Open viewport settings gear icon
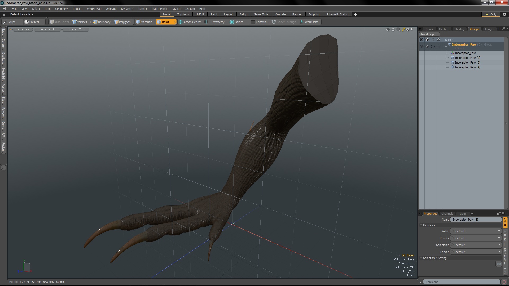This screenshot has width=509, height=286. (x=408, y=29)
